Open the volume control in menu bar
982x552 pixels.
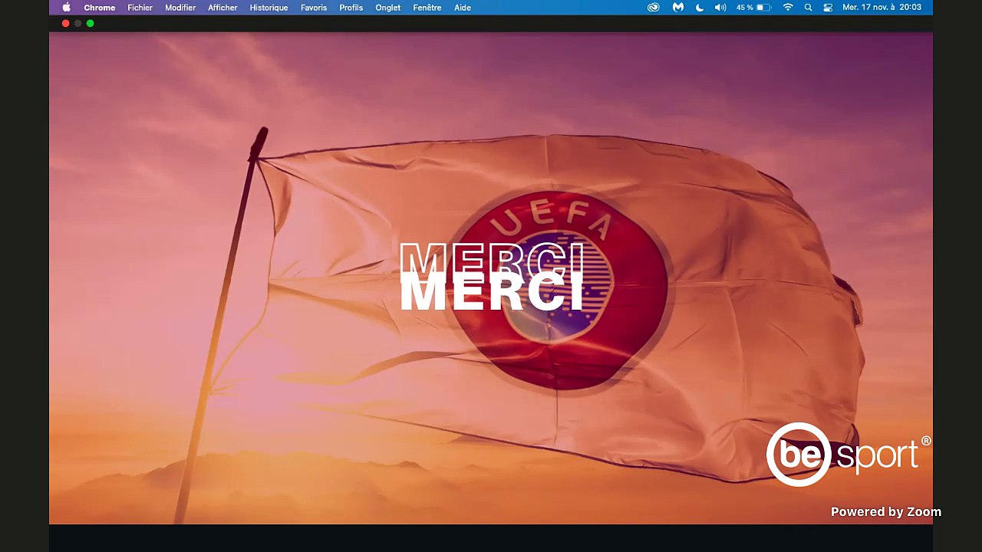[x=720, y=8]
